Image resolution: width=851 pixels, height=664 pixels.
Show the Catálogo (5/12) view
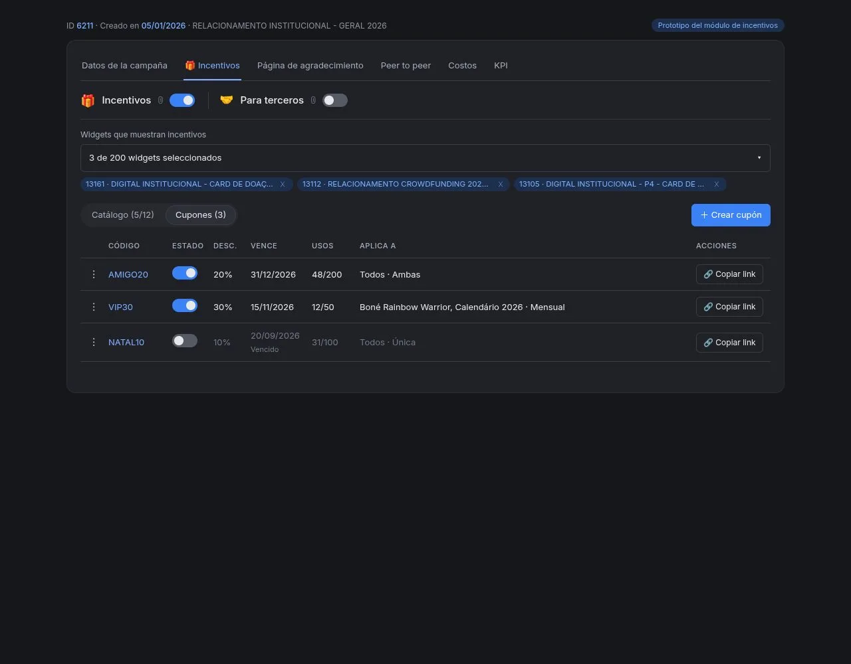123,215
